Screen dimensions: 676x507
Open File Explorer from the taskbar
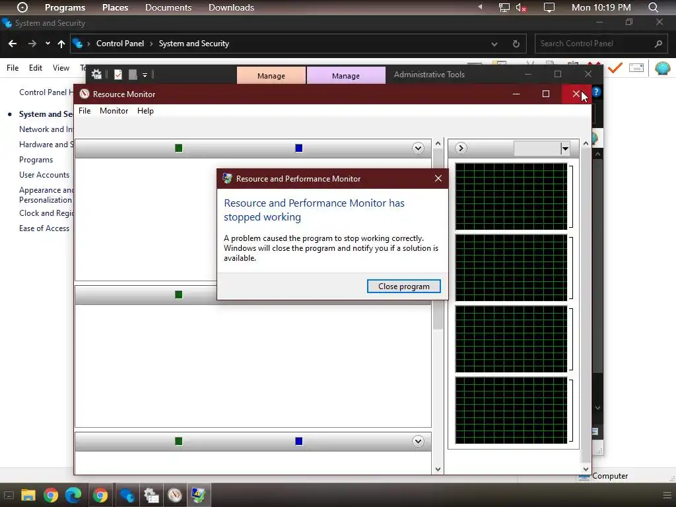coord(28,495)
